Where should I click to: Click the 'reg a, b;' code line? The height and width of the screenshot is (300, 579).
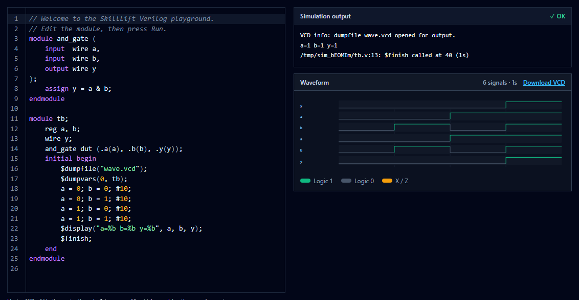pyautogui.click(x=62, y=129)
